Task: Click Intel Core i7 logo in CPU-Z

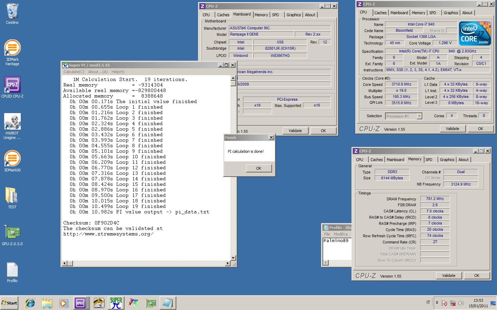Action: tap(475, 33)
